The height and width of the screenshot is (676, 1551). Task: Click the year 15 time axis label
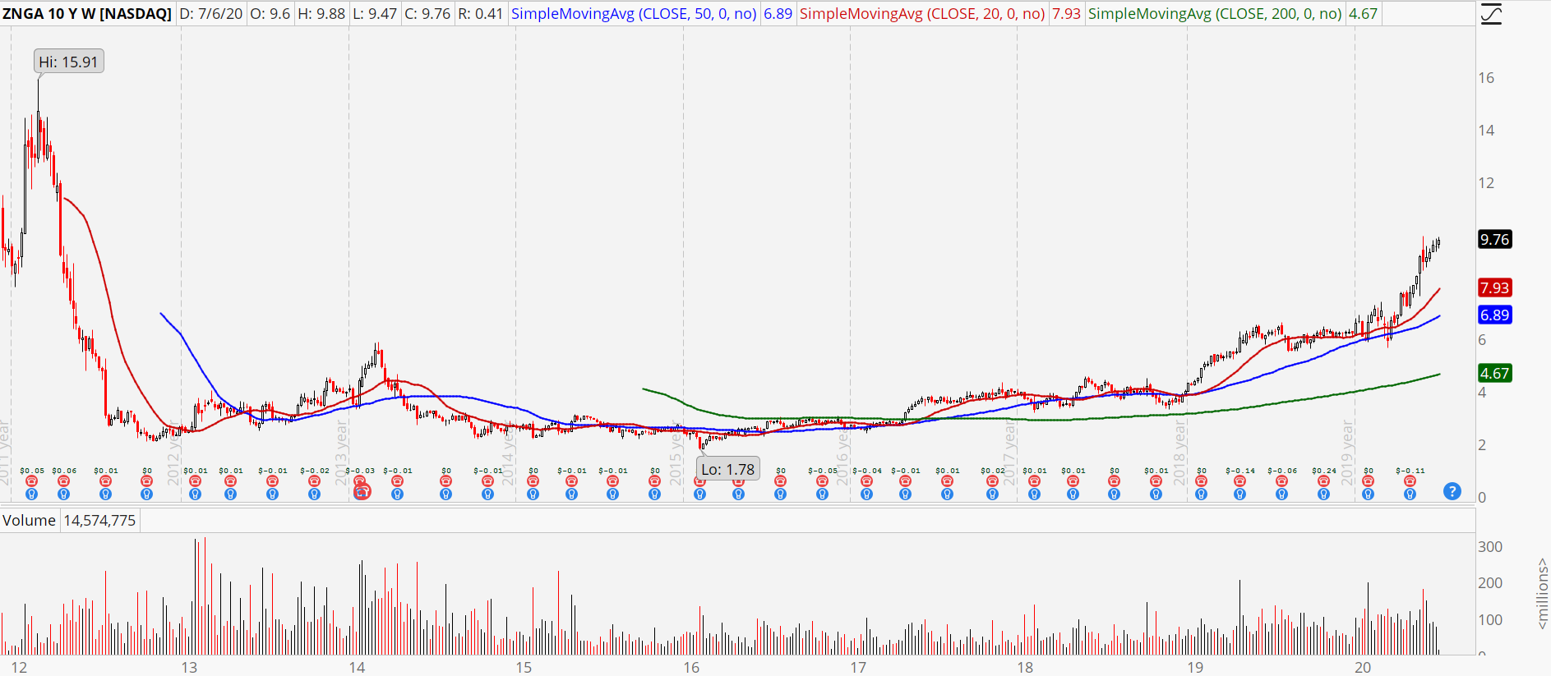524,667
